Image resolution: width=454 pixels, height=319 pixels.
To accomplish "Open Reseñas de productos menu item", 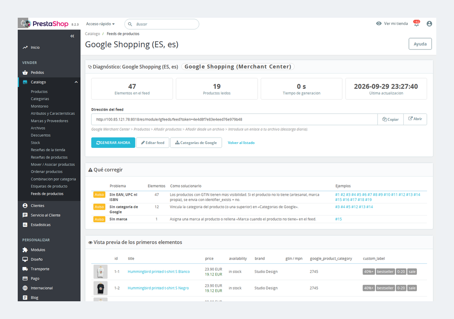I will coord(49,157).
